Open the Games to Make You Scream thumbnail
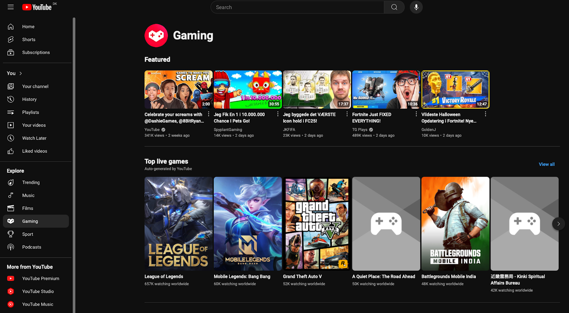Viewport: 569px width, 313px height. point(179,90)
